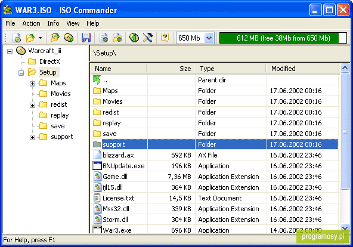
Task: Click the file list scroll down arrow
Action: (x=345, y=228)
